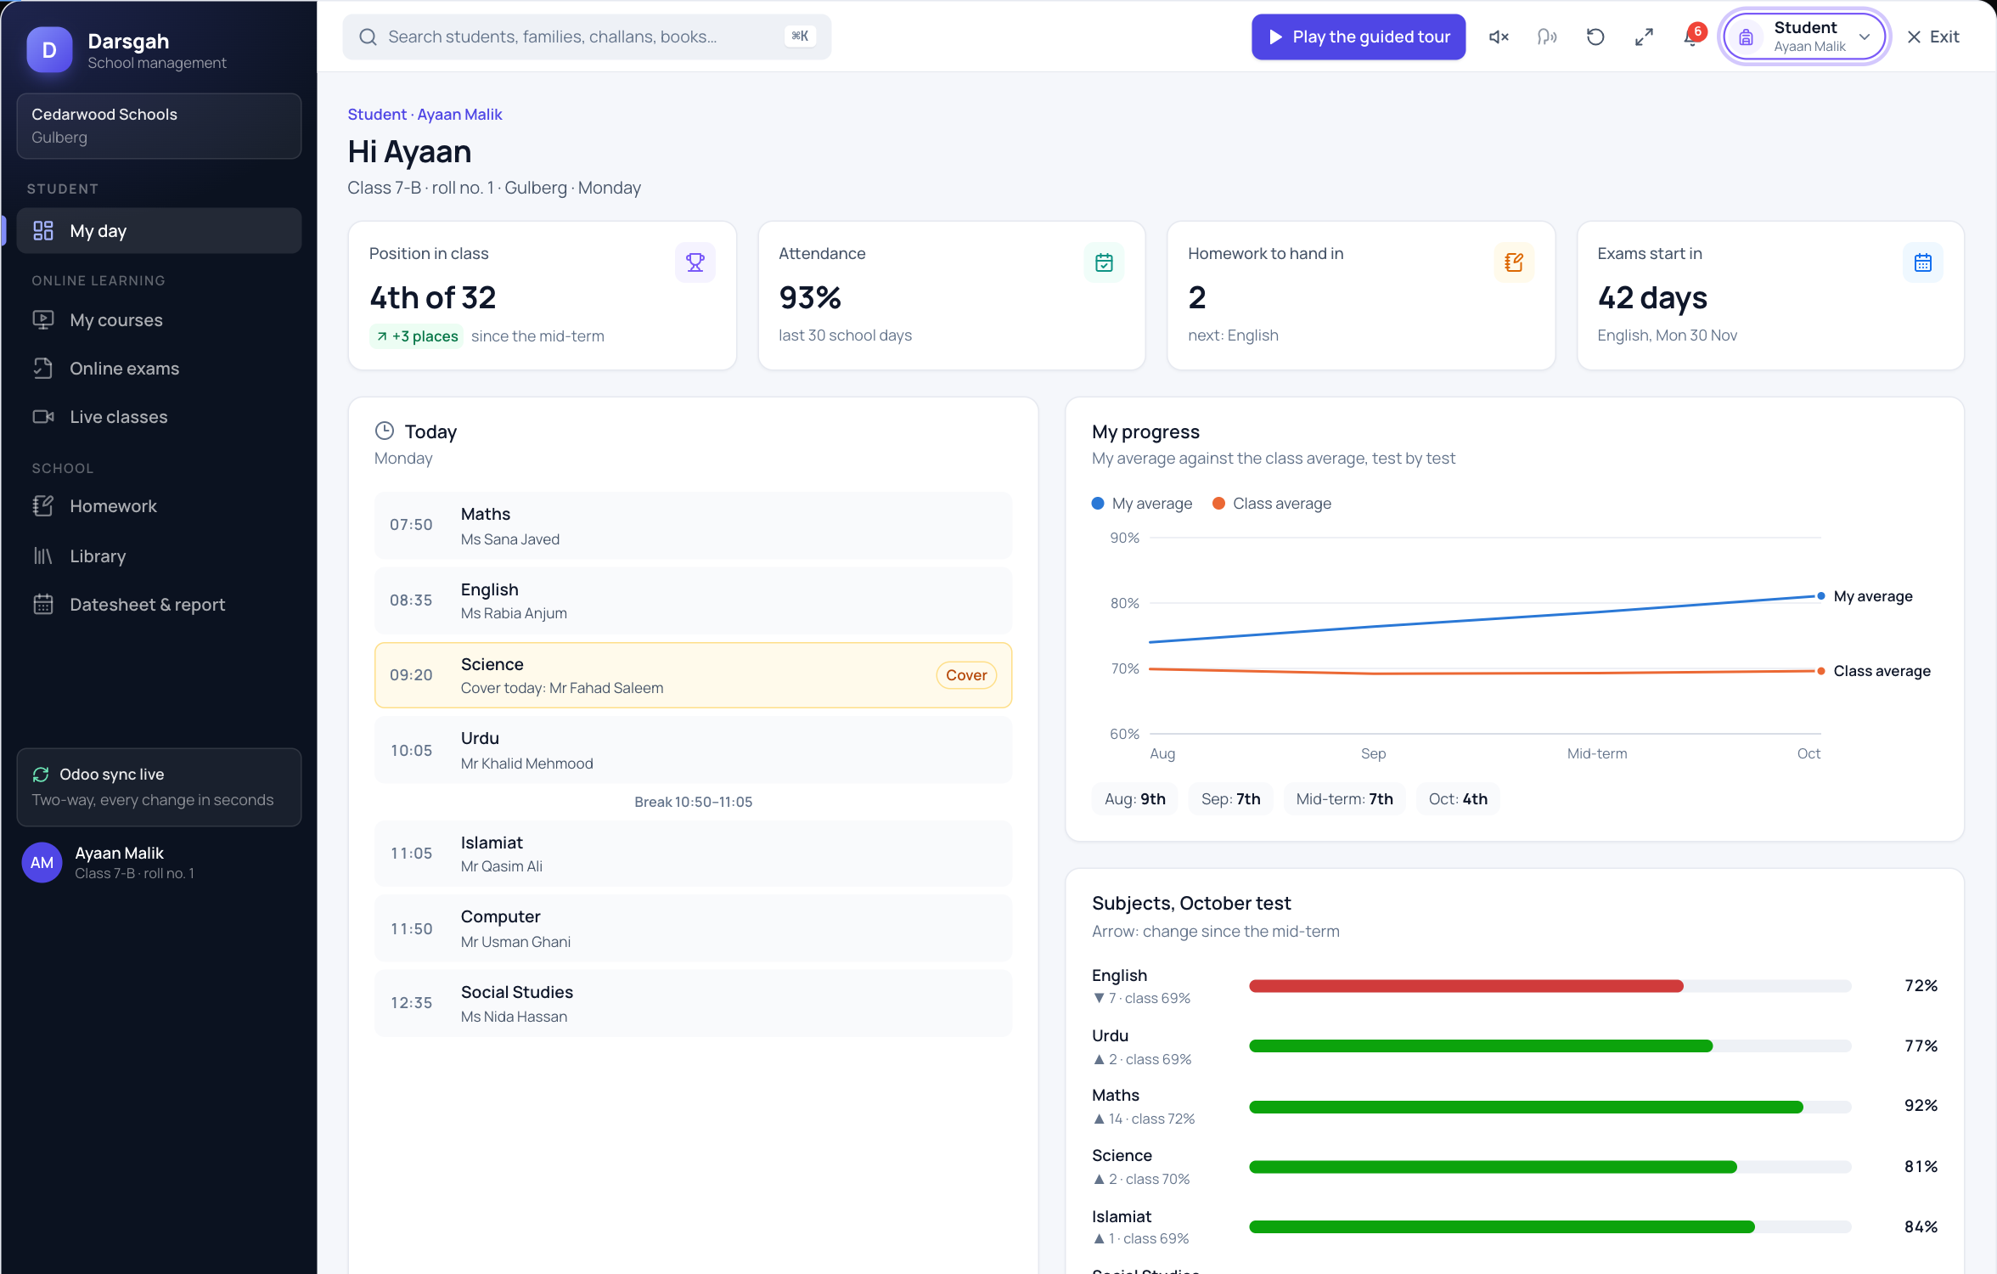
Task: Toggle fullscreen with the expand icon
Action: [1644, 37]
